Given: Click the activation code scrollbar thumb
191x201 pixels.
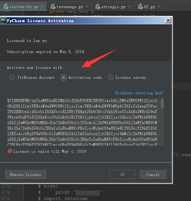Looking at the screenshot, I should pos(162,103).
